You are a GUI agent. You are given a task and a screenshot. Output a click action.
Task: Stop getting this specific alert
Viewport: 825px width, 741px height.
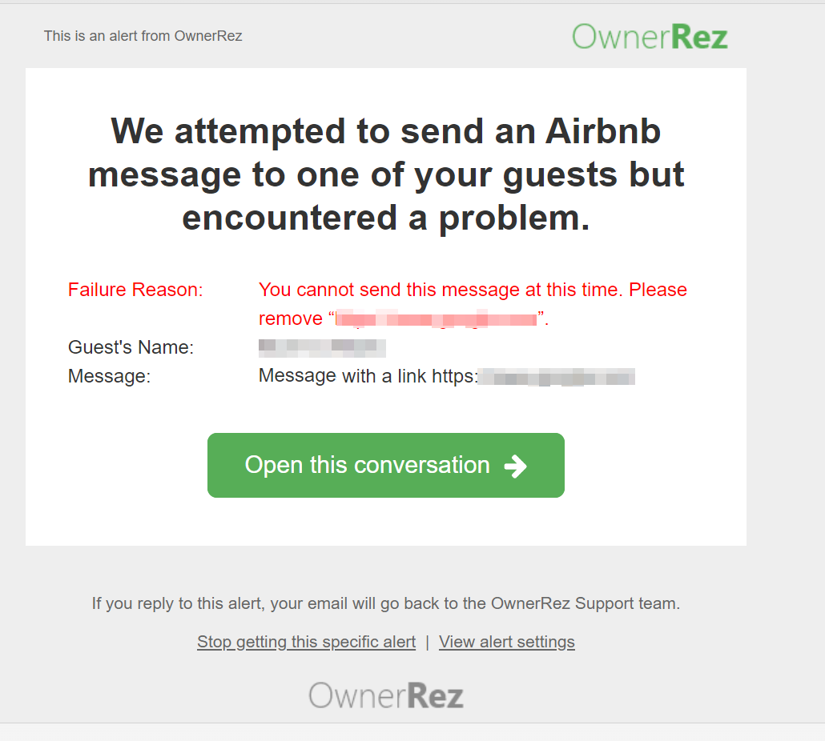(306, 642)
